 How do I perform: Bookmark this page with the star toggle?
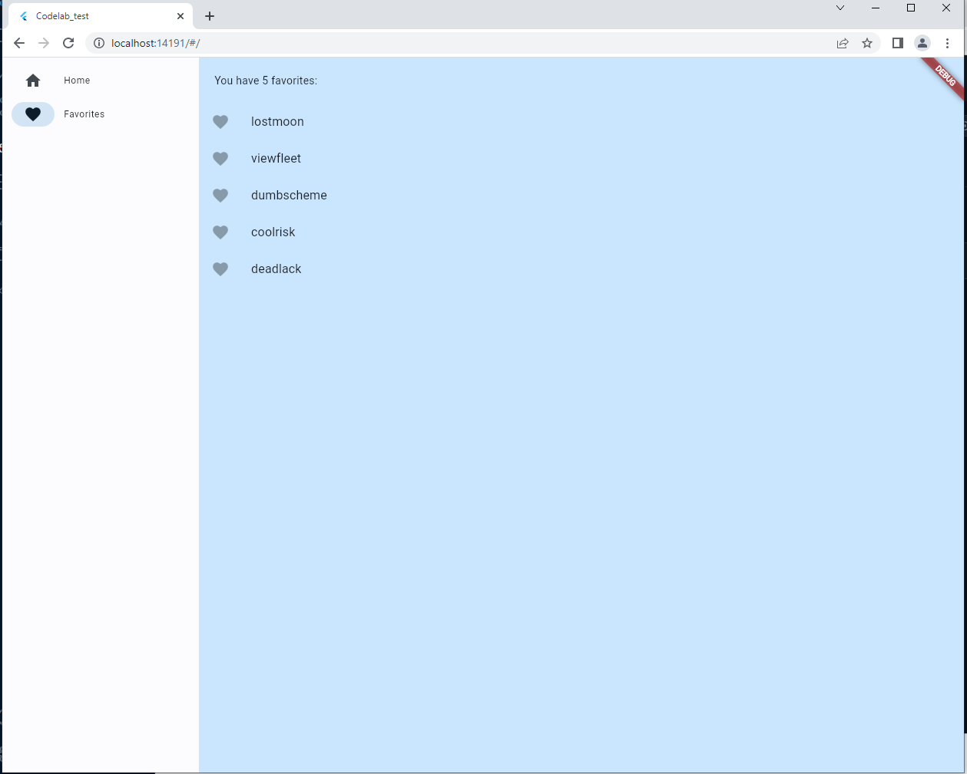tap(868, 43)
